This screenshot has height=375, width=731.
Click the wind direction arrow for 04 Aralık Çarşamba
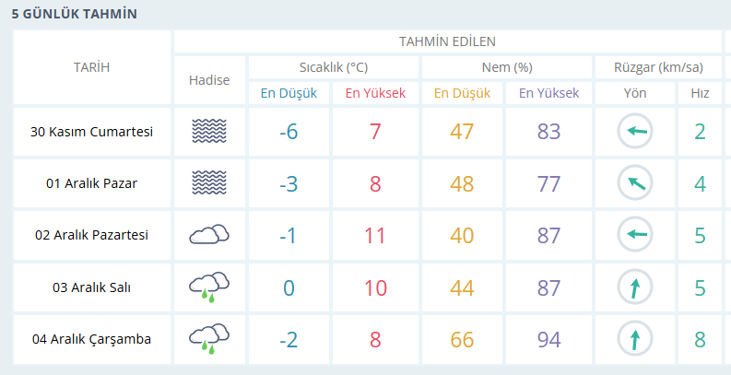point(635,339)
